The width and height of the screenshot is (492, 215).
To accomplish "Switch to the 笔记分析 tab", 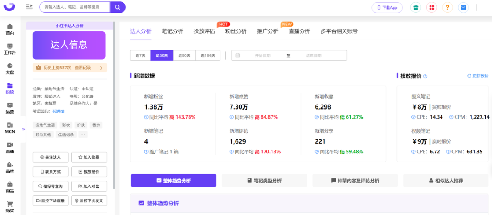I will point(172,31).
